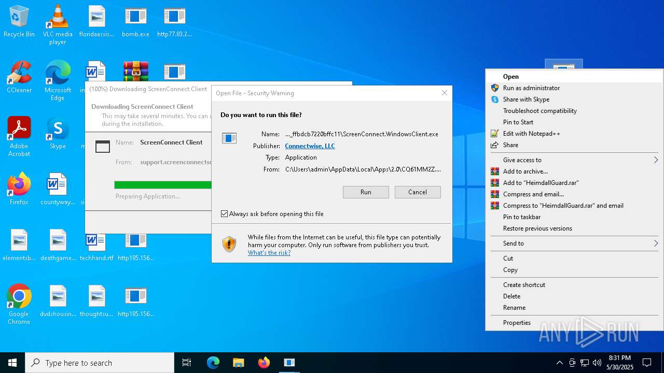Viewport: 664px width, 373px height.
Task: Open the network status tray icon
Action: click(x=585, y=363)
